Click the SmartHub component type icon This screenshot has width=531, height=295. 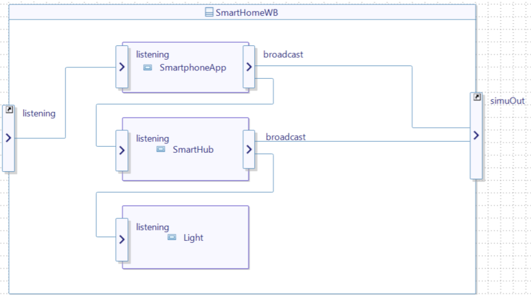click(x=161, y=149)
